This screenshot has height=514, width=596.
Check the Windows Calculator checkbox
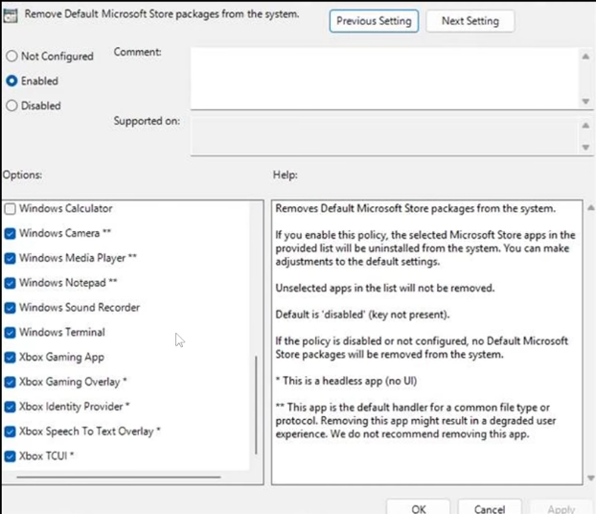coord(11,208)
